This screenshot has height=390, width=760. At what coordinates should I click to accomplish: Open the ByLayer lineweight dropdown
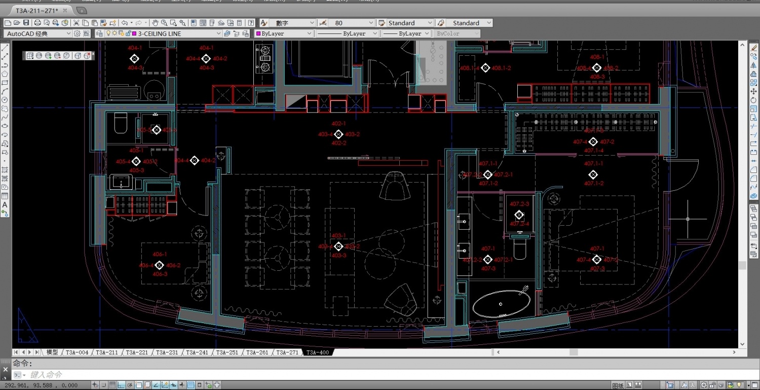pos(406,33)
